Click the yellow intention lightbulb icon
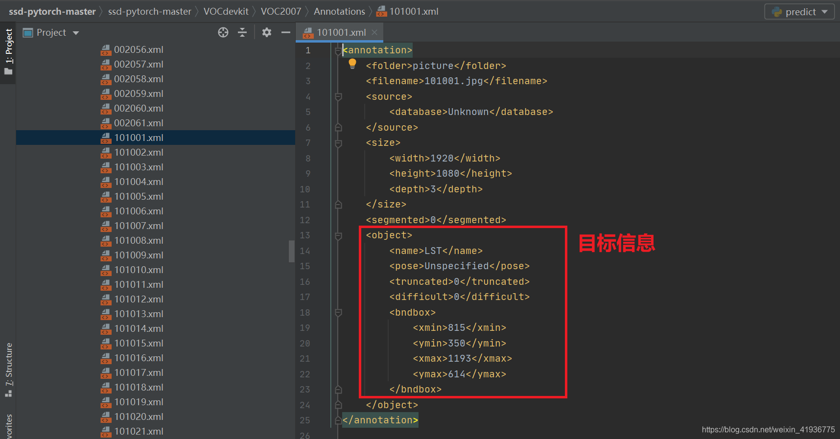 [352, 64]
